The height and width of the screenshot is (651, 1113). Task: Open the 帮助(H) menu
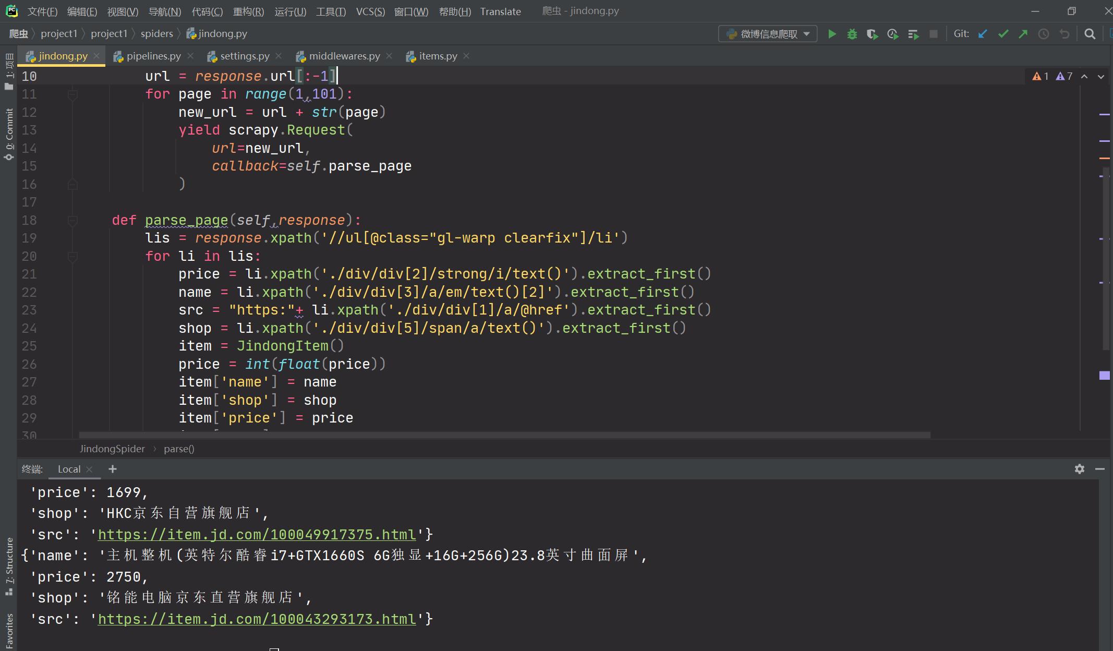tap(455, 11)
